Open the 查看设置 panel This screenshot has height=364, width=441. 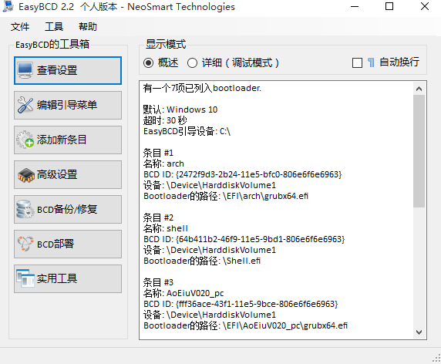(x=68, y=70)
